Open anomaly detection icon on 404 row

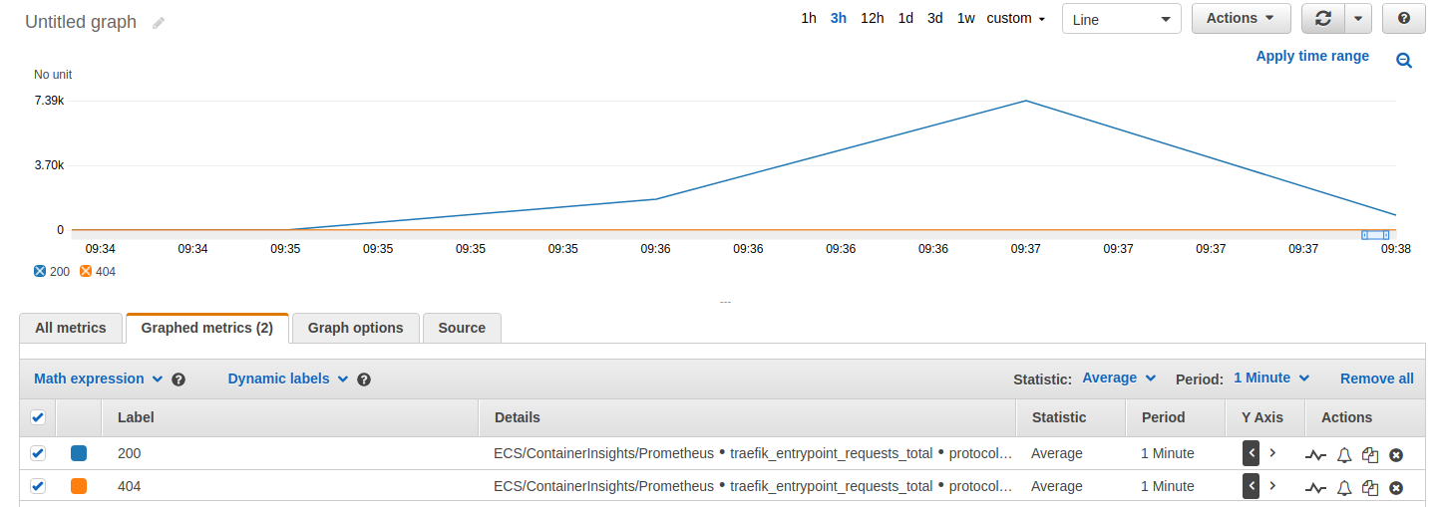pyautogui.click(x=1315, y=487)
